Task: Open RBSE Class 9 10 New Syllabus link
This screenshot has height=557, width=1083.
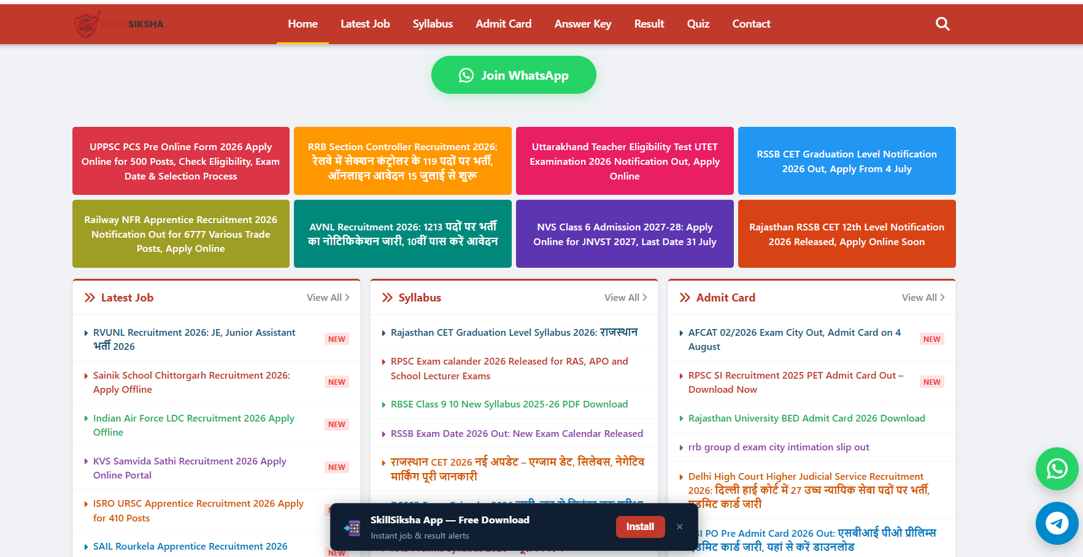Action: coord(509,404)
